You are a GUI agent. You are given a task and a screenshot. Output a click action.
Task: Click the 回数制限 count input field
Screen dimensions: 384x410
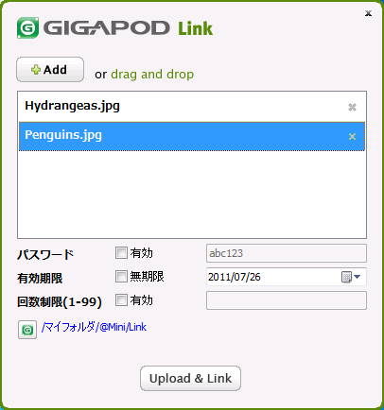[287, 300]
